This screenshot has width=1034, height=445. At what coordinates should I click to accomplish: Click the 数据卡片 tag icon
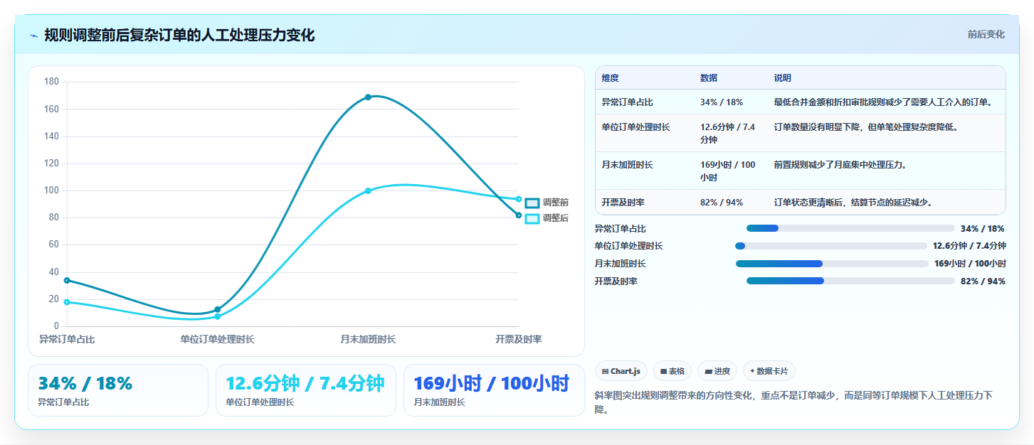[x=752, y=371]
